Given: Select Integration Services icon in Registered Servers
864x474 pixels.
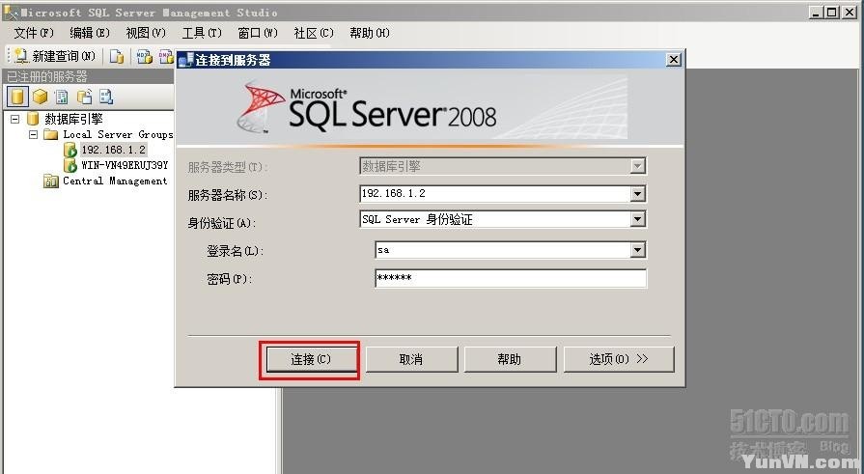Looking at the screenshot, I should [106, 97].
